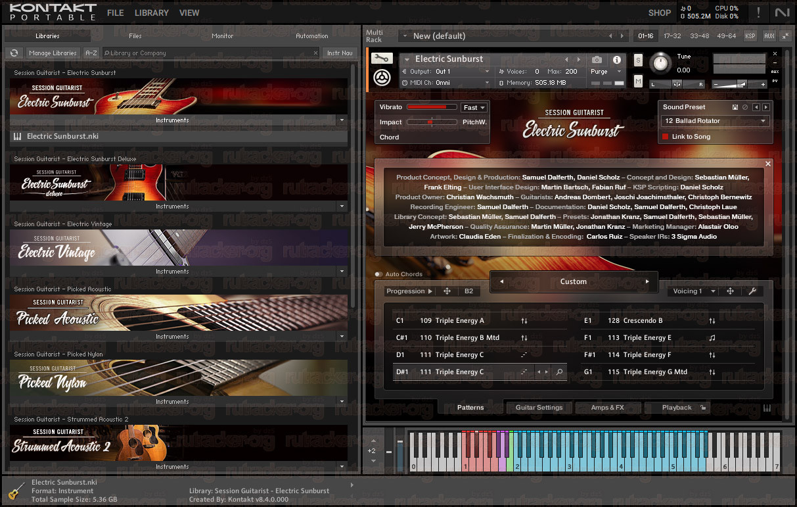The image size is (797, 507).
Task: Toggle Instr Nav panel
Action: (340, 53)
